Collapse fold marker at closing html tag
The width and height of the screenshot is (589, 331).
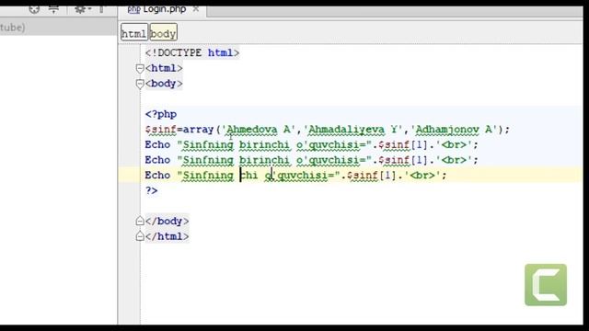coord(140,236)
